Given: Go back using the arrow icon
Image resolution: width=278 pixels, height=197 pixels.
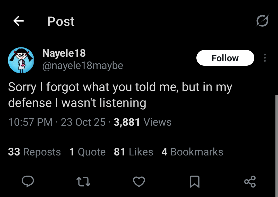Looking at the screenshot, I should [19, 21].
